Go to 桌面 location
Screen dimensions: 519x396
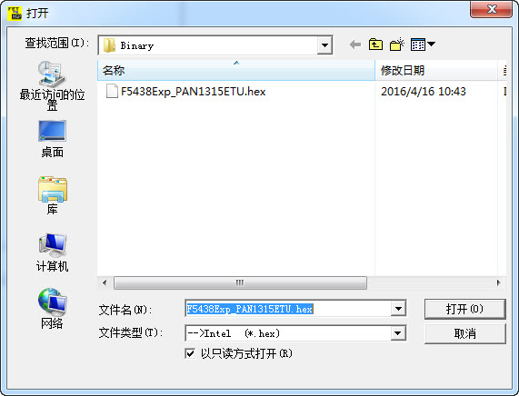pos(53,139)
